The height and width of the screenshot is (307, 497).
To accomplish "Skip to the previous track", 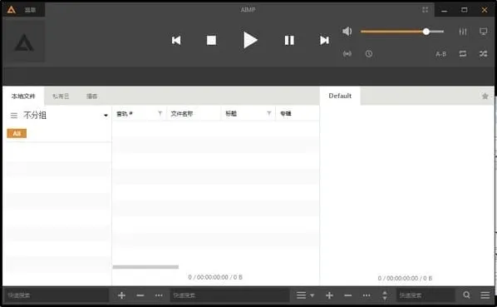I will click(x=176, y=40).
